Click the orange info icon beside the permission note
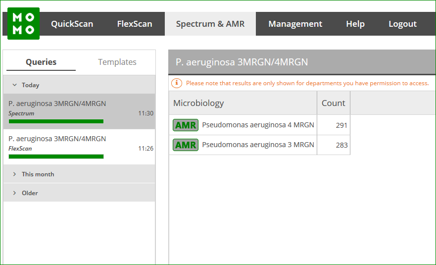Image resolution: width=436 pixels, height=265 pixels. (177, 83)
